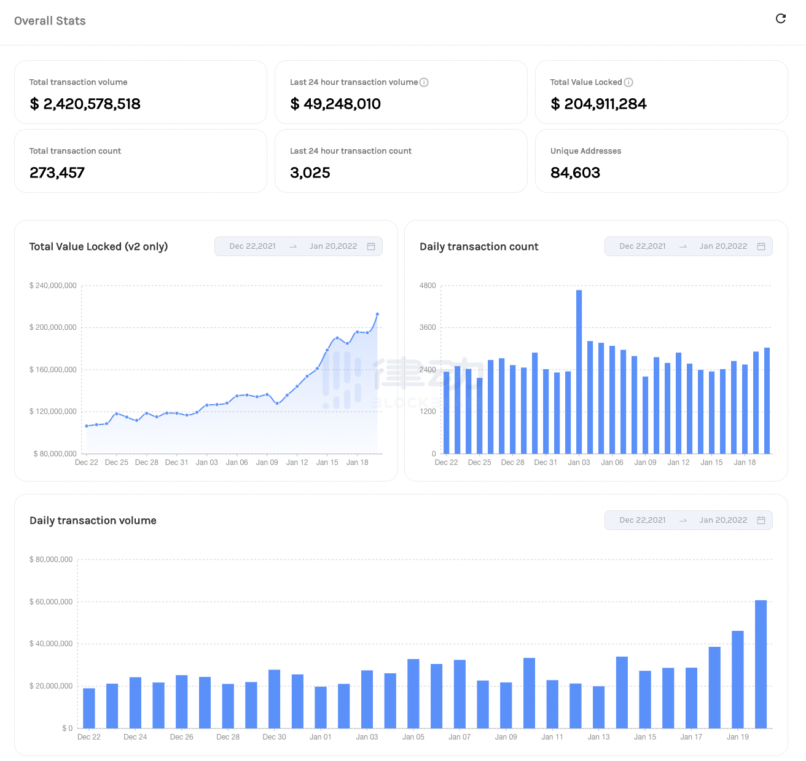806x761 pixels.
Task: Select the tallest Jan 03 transaction count bar
Action: coord(579,372)
